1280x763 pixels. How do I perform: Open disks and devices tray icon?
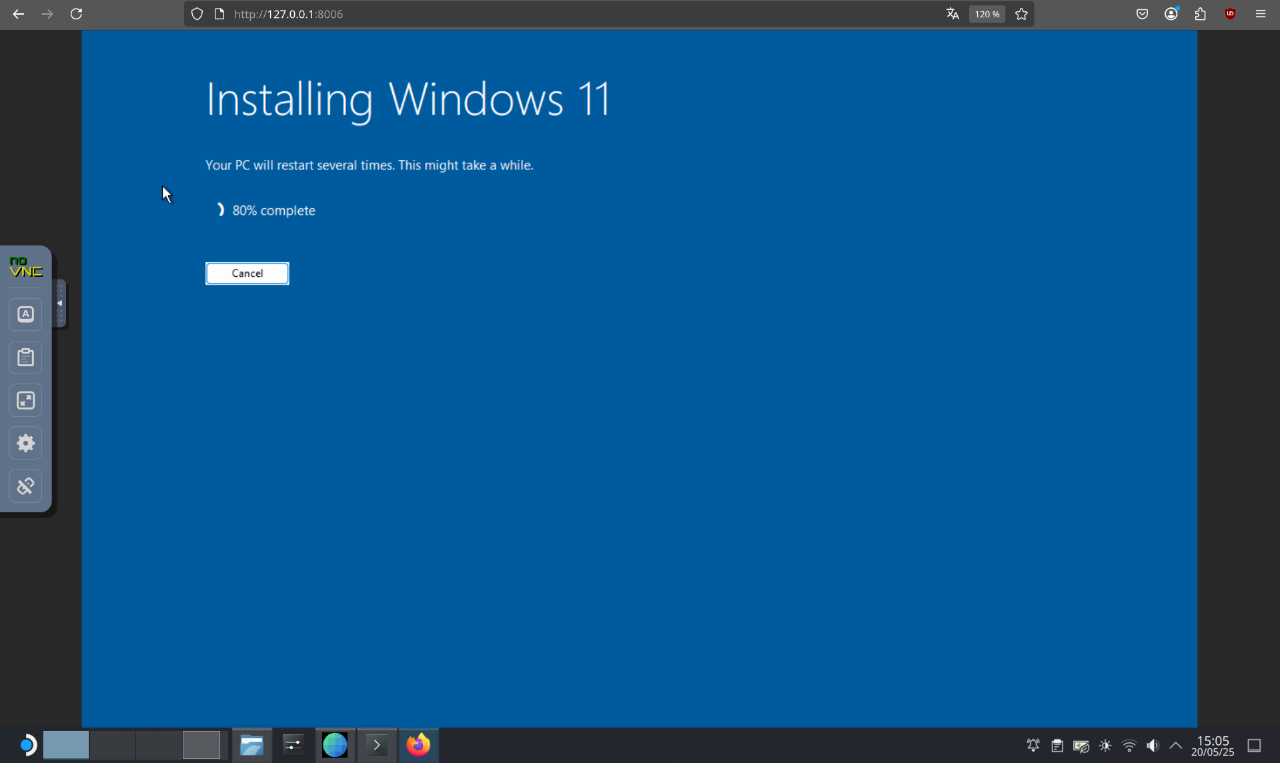click(1081, 746)
